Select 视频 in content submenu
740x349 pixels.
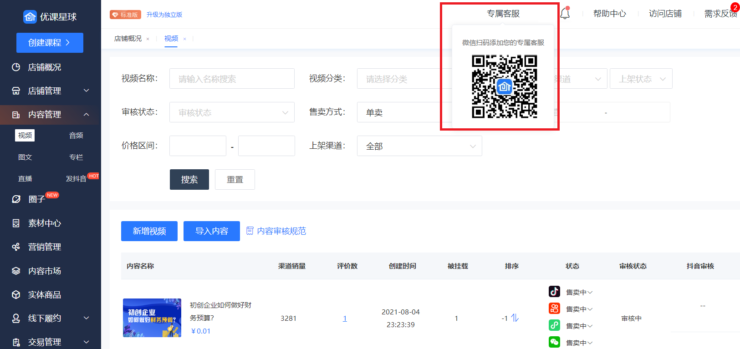pyautogui.click(x=25, y=135)
